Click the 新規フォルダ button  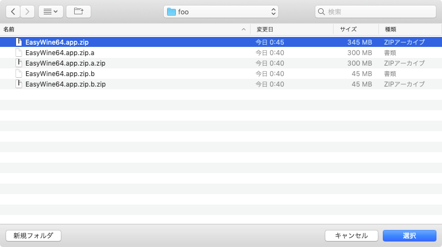(x=33, y=235)
